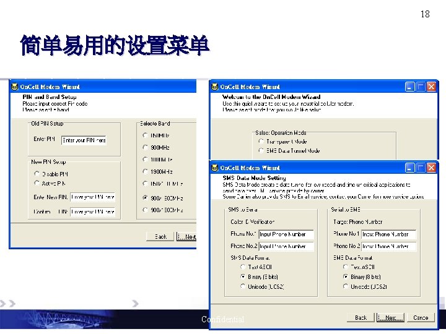Minimize the SMS Data Mode Setting window

pos(409,168)
